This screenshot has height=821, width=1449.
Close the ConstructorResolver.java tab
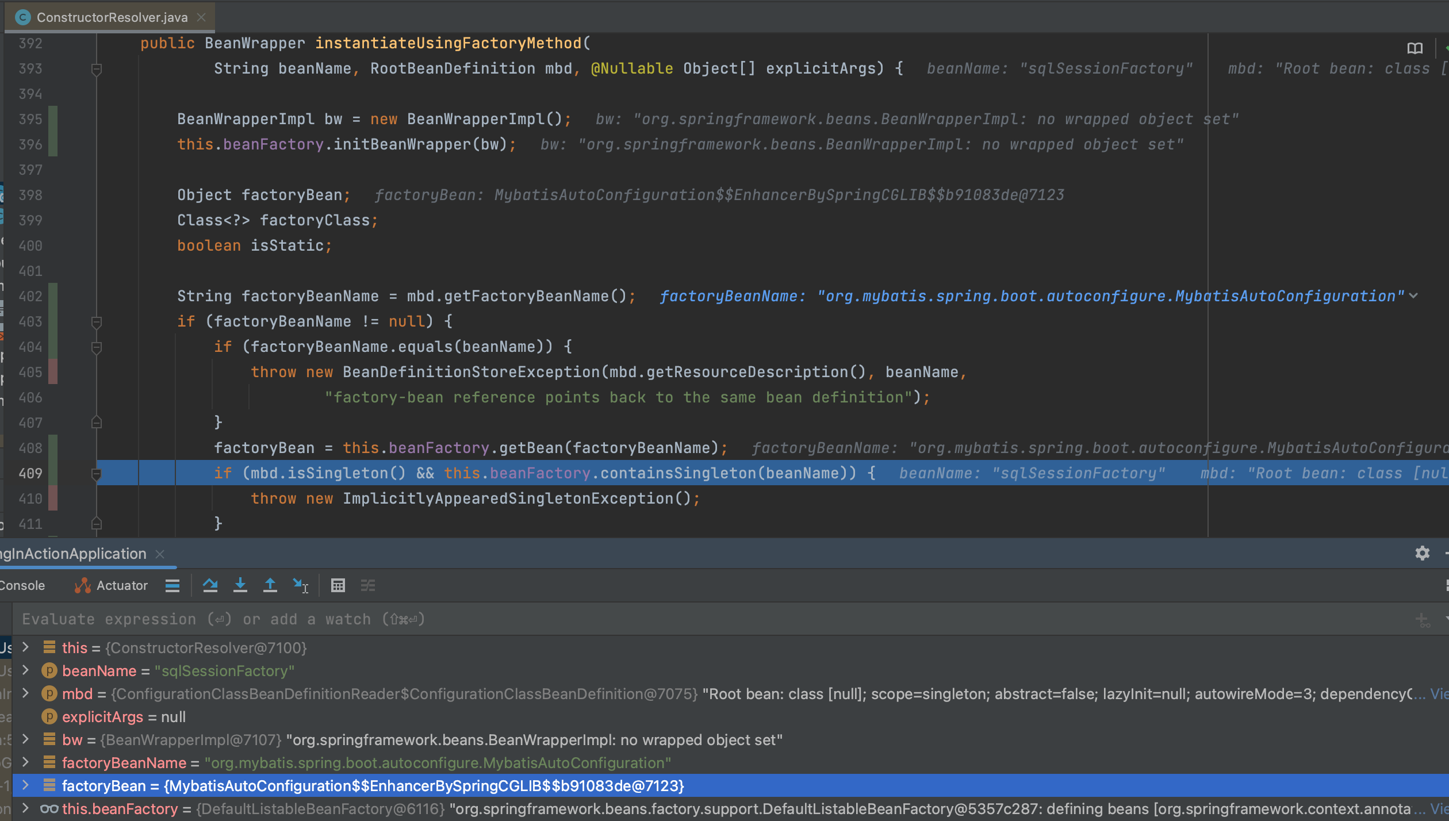click(x=201, y=17)
